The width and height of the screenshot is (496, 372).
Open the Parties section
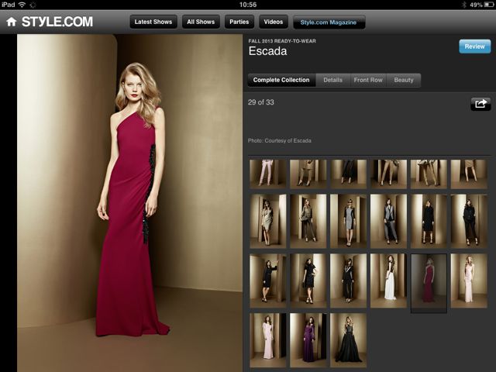pyautogui.click(x=239, y=22)
